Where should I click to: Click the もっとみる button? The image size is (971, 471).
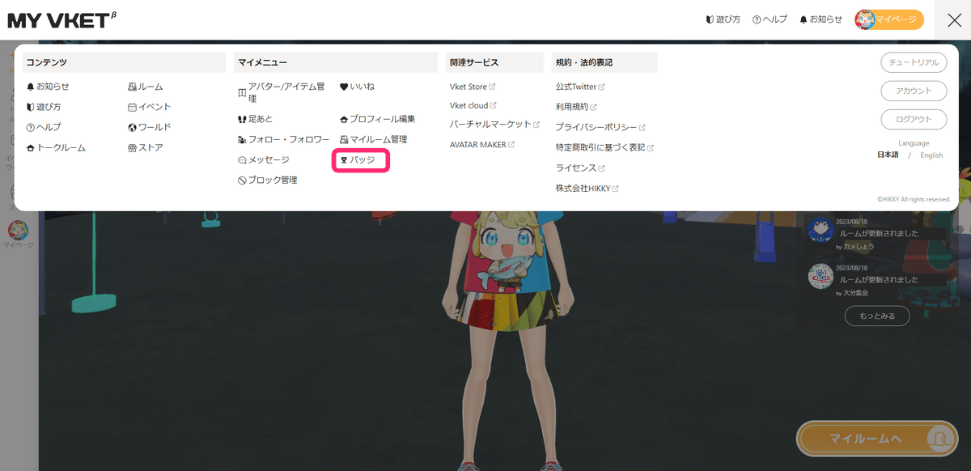pos(877,316)
